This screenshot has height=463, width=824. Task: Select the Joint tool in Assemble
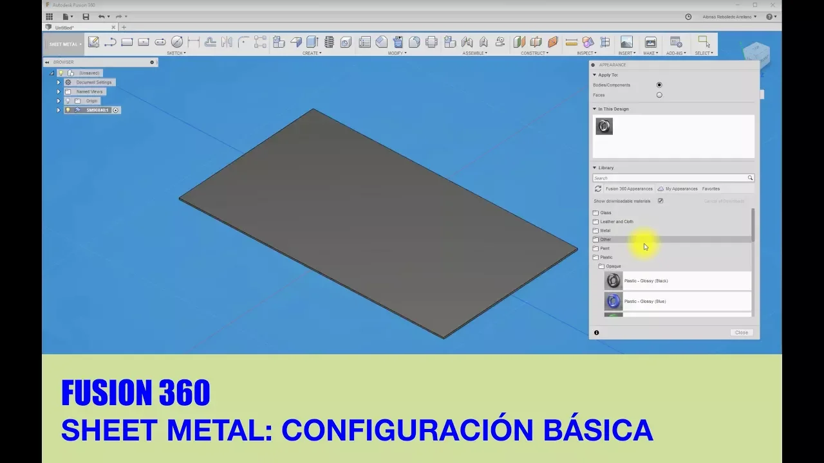click(x=467, y=42)
